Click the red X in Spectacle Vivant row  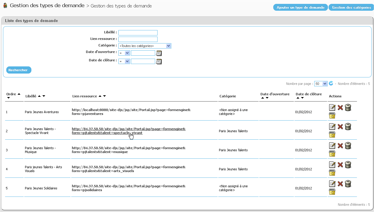click(x=340, y=127)
